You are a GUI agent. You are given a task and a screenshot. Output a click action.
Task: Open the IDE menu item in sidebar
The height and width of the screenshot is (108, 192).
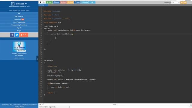tap(19, 13)
